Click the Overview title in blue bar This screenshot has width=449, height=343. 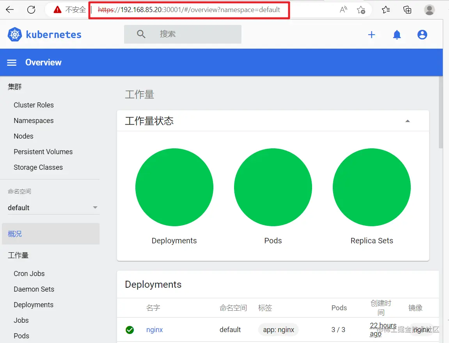point(43,62)
